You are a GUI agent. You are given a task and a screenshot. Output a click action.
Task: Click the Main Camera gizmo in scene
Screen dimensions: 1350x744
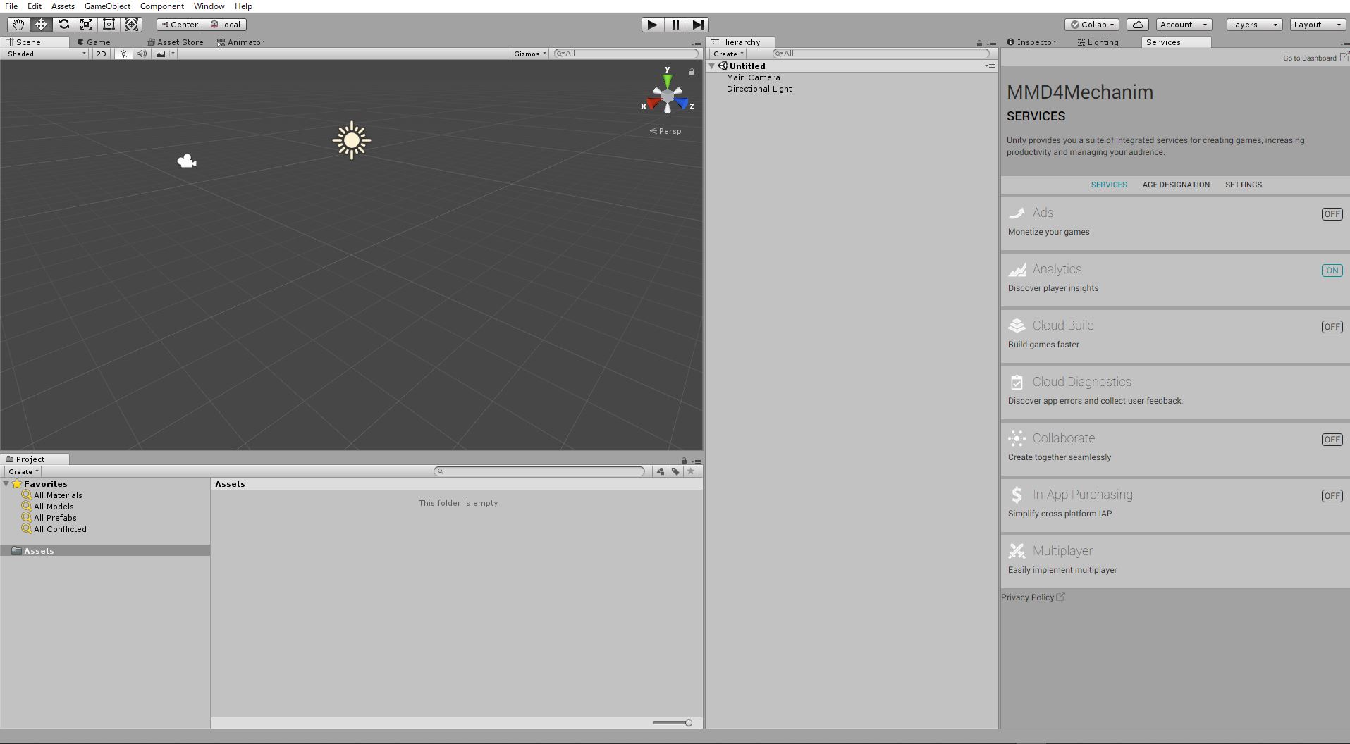(x=187, y=161)
